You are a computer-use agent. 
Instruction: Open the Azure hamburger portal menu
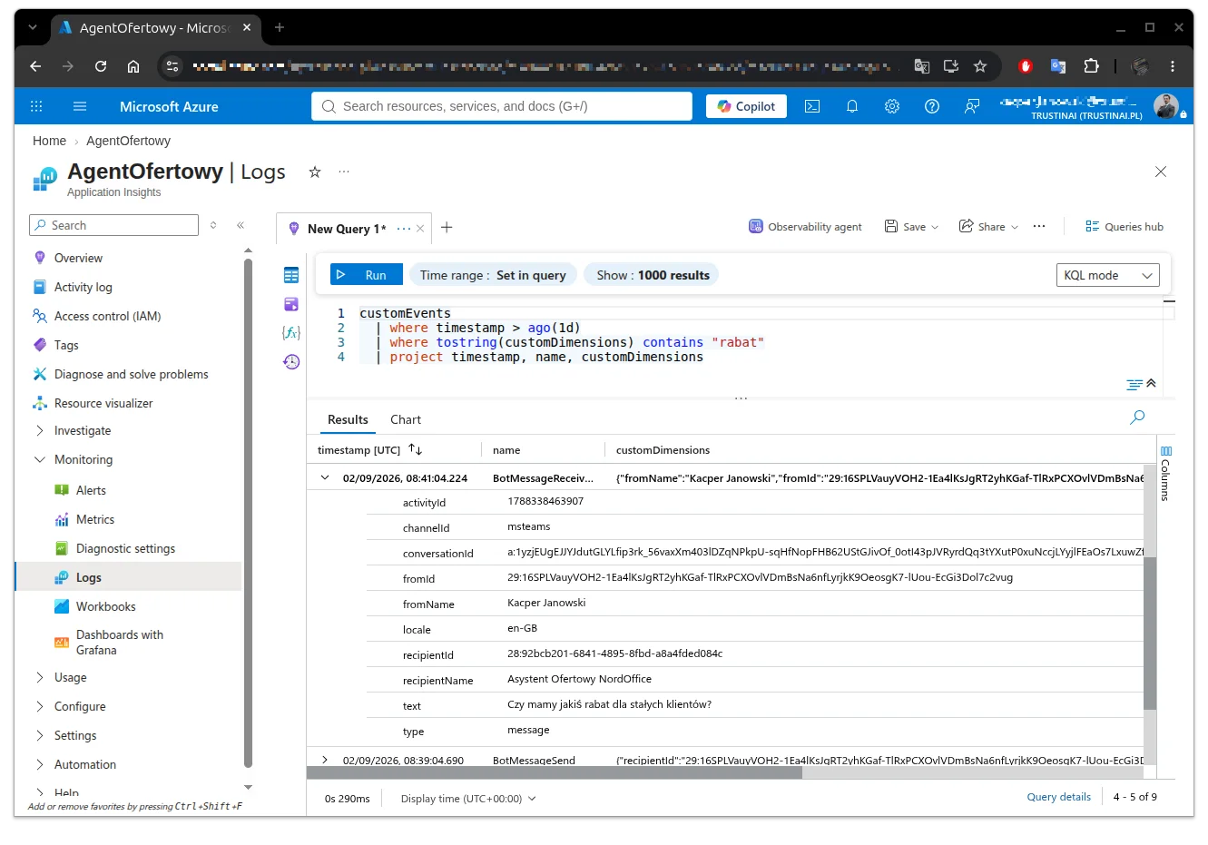[x=80, y=106]
